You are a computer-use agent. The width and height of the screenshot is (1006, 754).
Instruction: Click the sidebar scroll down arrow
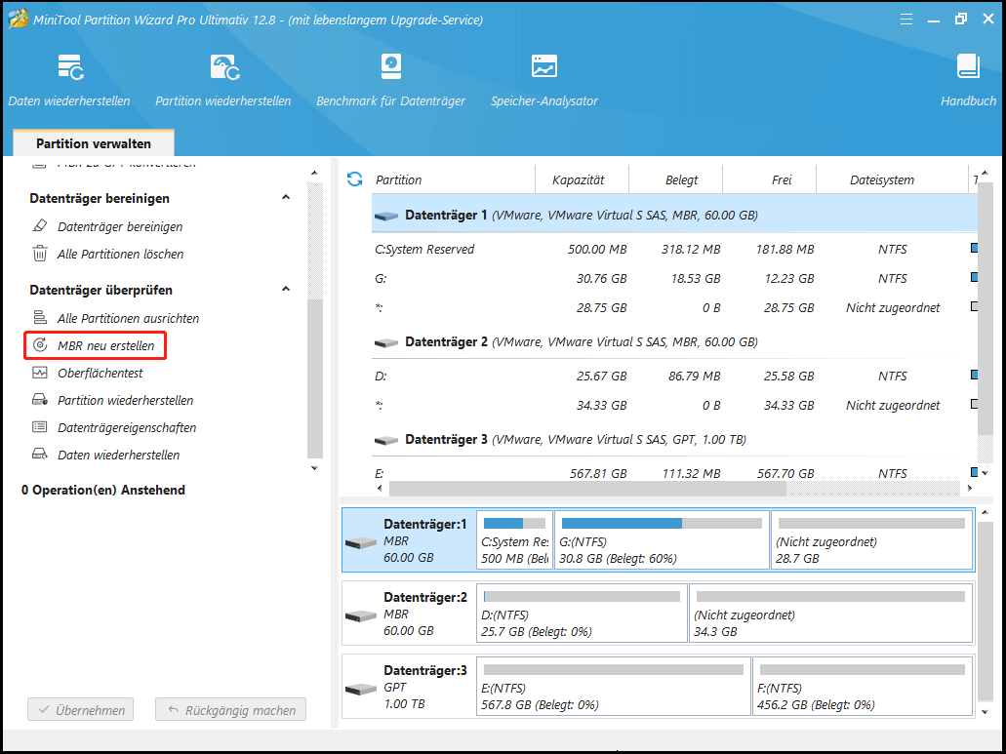pyautogui.click(x=314, y=468)
